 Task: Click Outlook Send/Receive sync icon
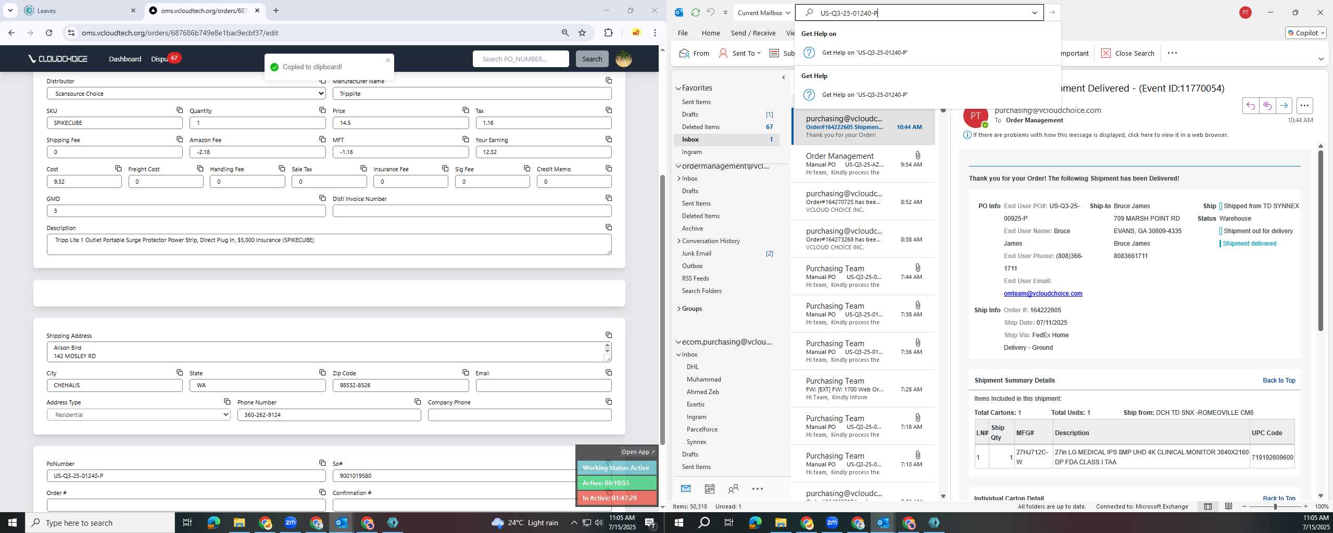pos(695,12)
